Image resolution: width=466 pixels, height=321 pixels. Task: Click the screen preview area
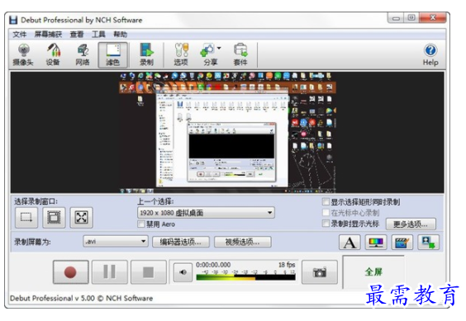click(227, 132)
